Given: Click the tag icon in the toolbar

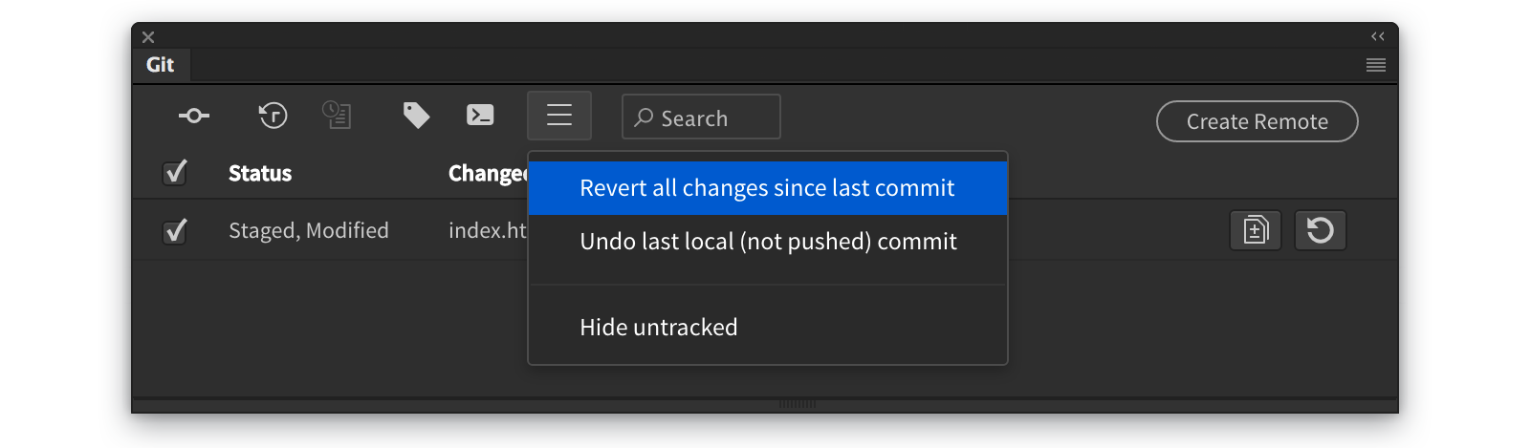Looking at the screenshot, I should (x=416, y=116).
